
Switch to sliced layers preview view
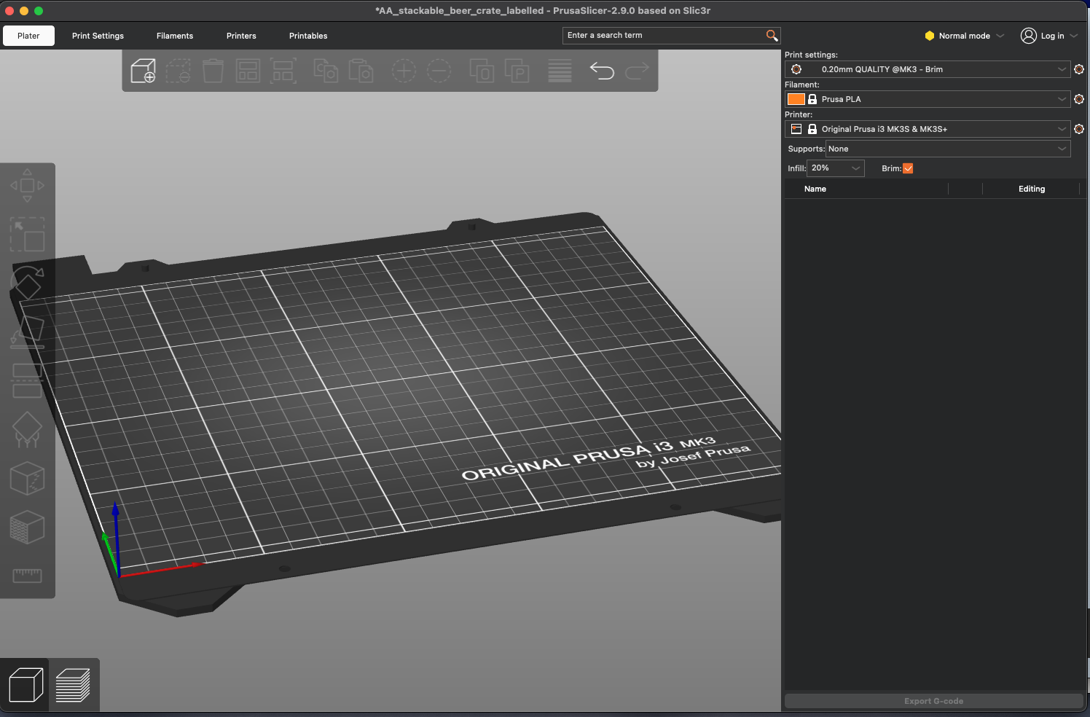point(73,685)
